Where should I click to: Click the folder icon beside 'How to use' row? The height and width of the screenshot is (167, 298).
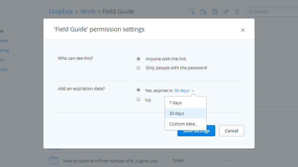pyautogui.click(x=54, y=161)
